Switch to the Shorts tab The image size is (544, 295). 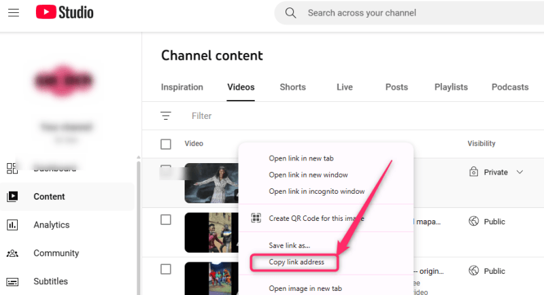click(x=292, y=87)
